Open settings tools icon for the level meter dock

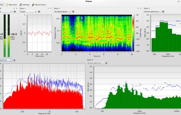[15, 11]
